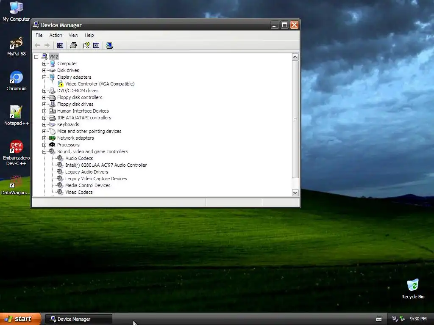Open DataWagon desktop shortcut
The image size is (434, 325).
[16, 185]
